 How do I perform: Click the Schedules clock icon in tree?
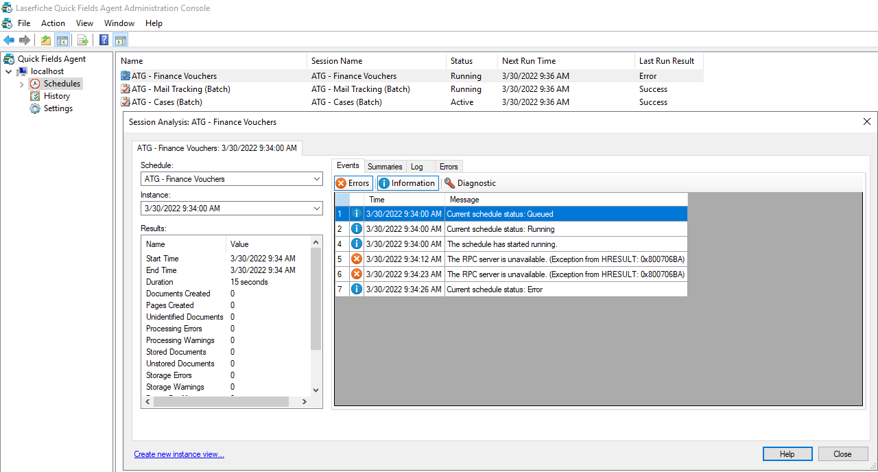35,84
